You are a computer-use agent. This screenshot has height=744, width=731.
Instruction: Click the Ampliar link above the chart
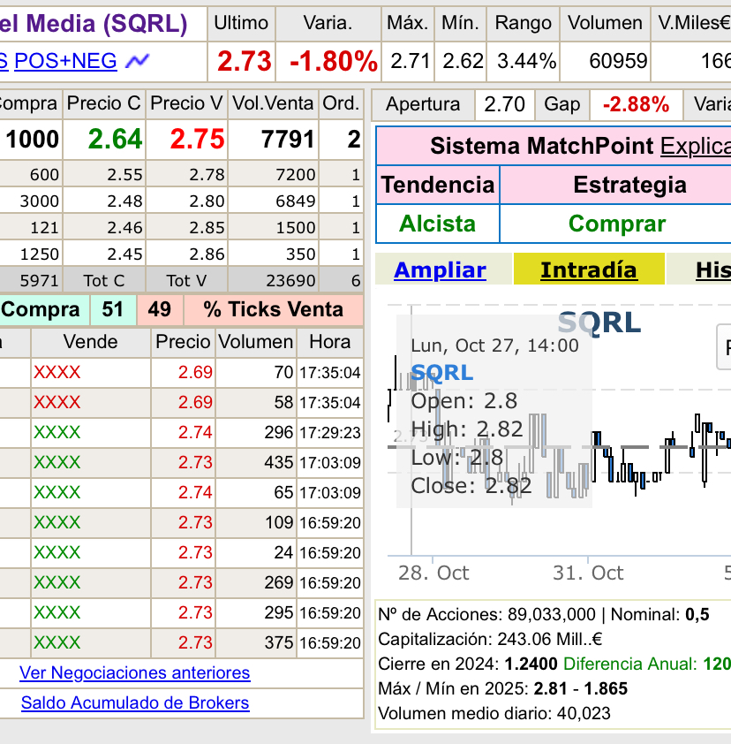440,271
